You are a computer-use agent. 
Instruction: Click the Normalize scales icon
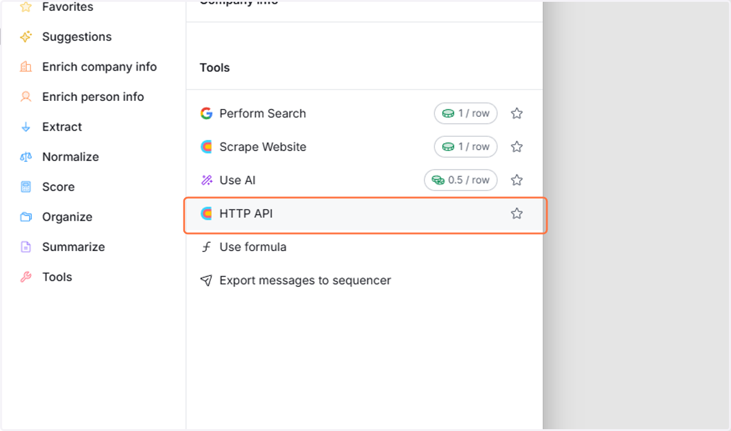coord(26,157)
